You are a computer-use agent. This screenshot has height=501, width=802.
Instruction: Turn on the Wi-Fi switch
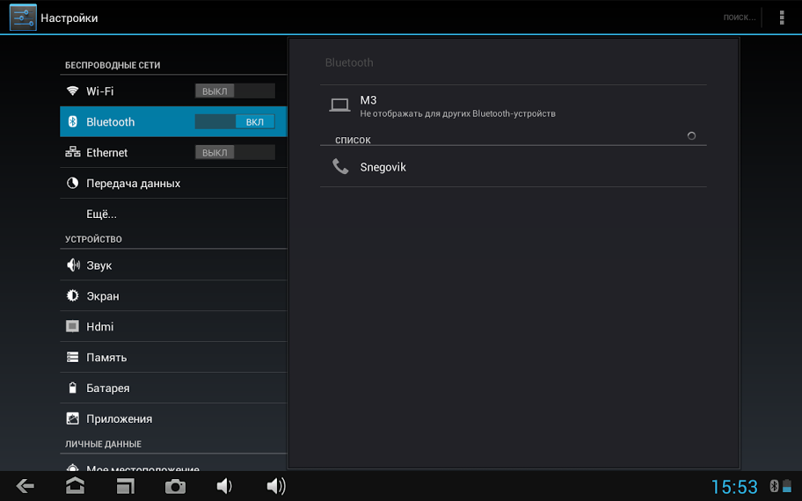(x=235, y=91)
